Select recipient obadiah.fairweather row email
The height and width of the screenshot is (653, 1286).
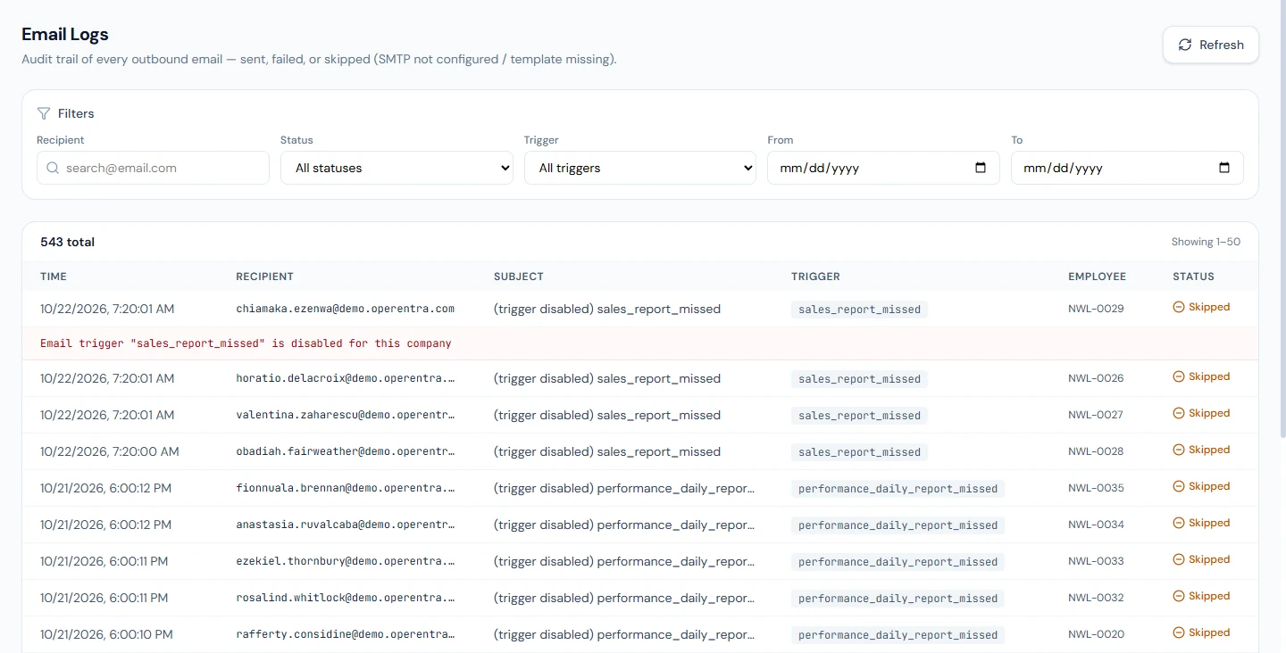(x=346, y=451)
